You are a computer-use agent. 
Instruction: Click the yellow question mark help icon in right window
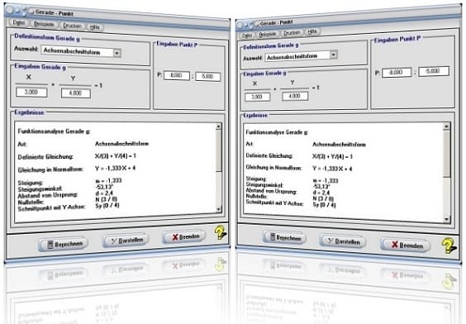point(449,245)
